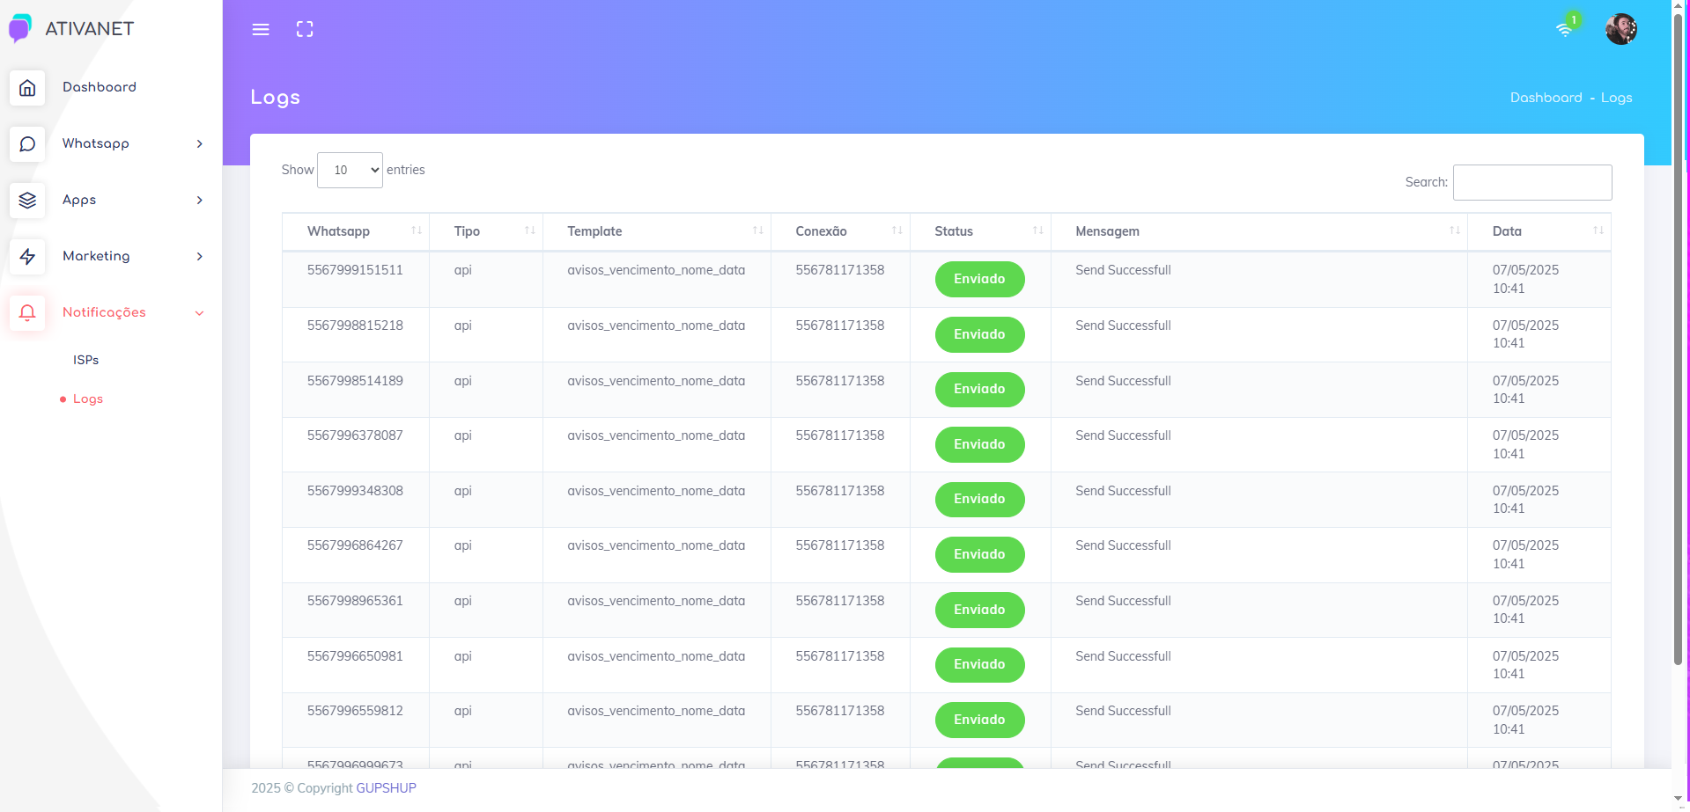The image size is (1690, 812).
Task: Sort by the Tipo column arrows
Action: 530,230
